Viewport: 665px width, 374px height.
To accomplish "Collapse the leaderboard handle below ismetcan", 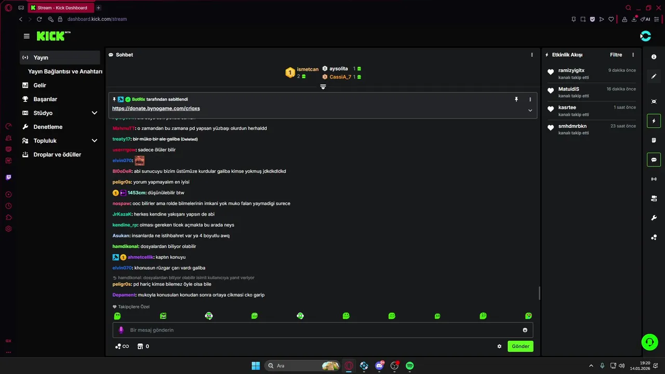I will [323, 87].
